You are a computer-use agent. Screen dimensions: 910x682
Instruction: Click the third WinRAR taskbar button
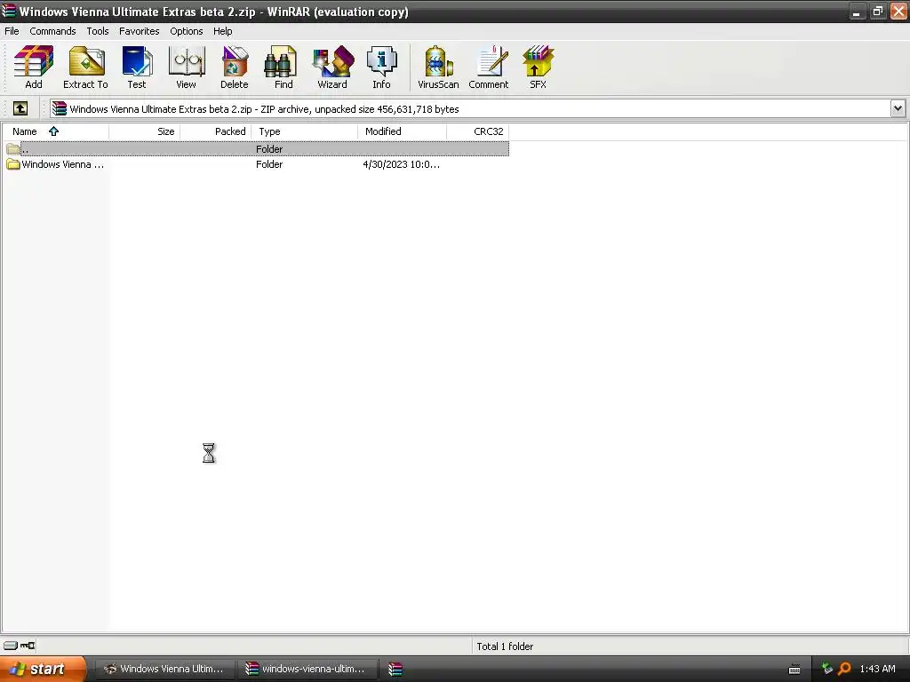point(395,669)
